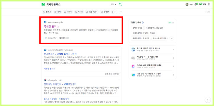Show more search tabs with right arrow
This screenshot has width=214, height=106.
115,12
